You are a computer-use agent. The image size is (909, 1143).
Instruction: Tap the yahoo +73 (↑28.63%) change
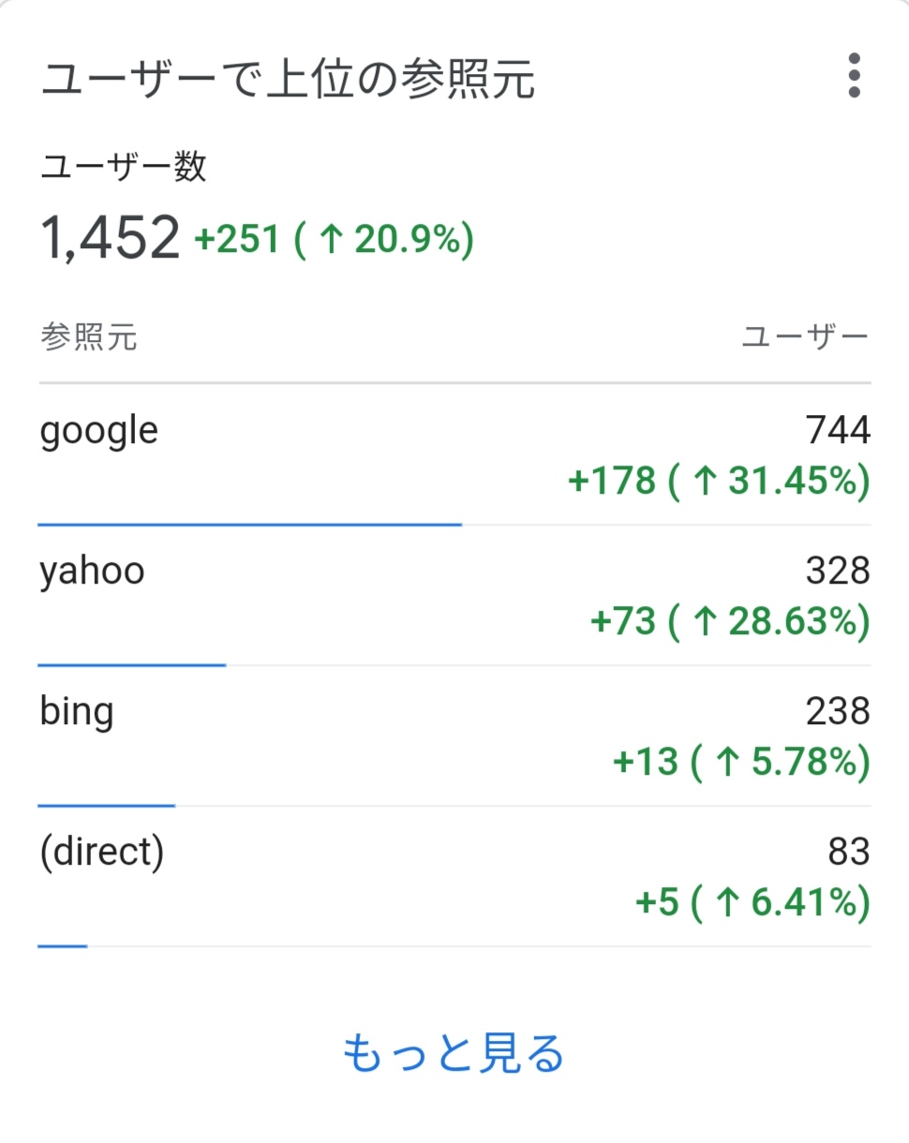[x=730, y=622]
